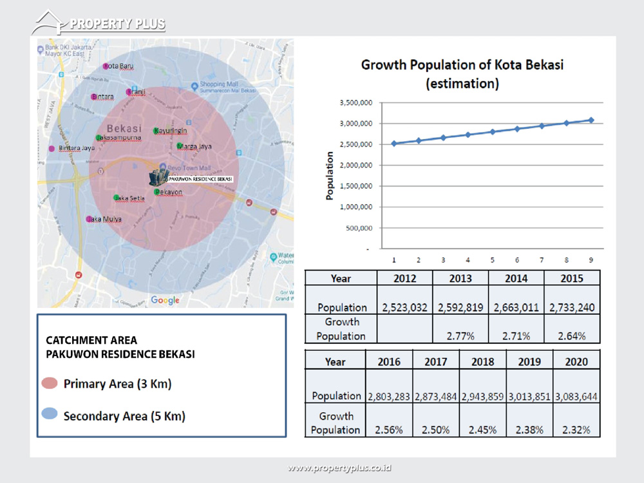Click the Jaka Mulya magenta marker
The width and height of the screenshot is (644, 483).
(x=89, y=219)
